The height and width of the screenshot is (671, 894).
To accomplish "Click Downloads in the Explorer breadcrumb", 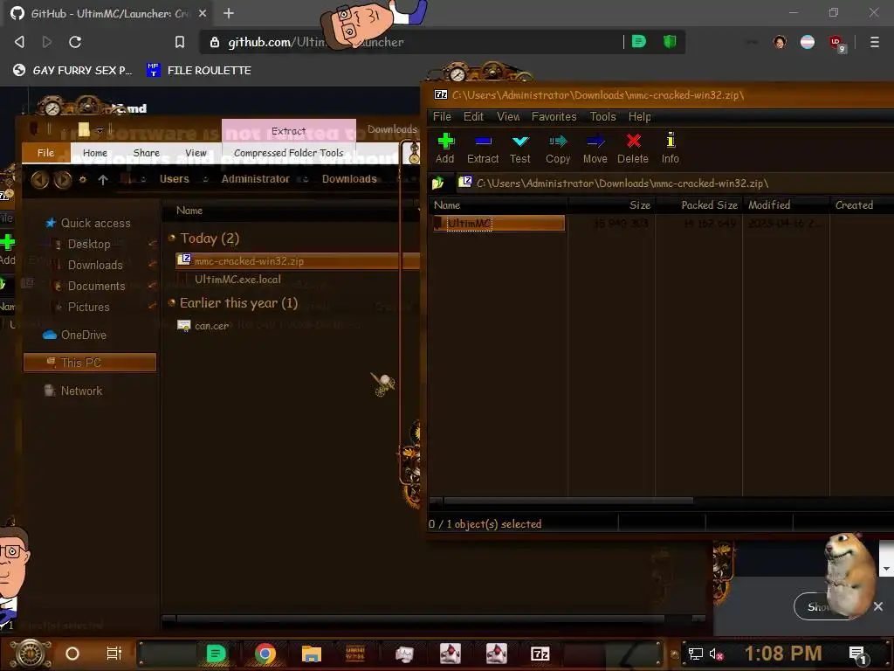I will (x=349, y=179).
